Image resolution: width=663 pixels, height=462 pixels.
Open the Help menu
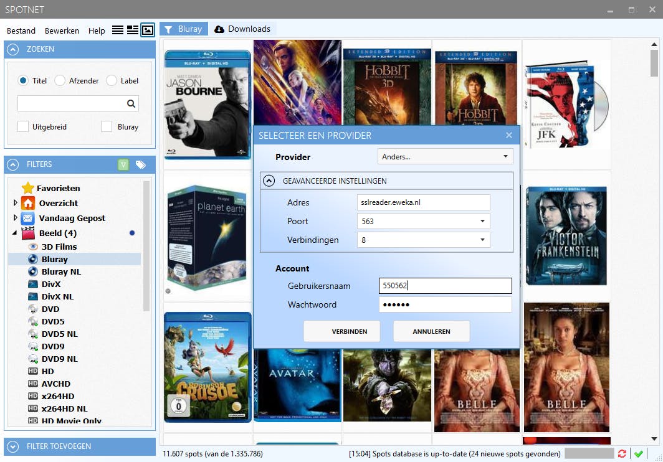pos(97,31)
